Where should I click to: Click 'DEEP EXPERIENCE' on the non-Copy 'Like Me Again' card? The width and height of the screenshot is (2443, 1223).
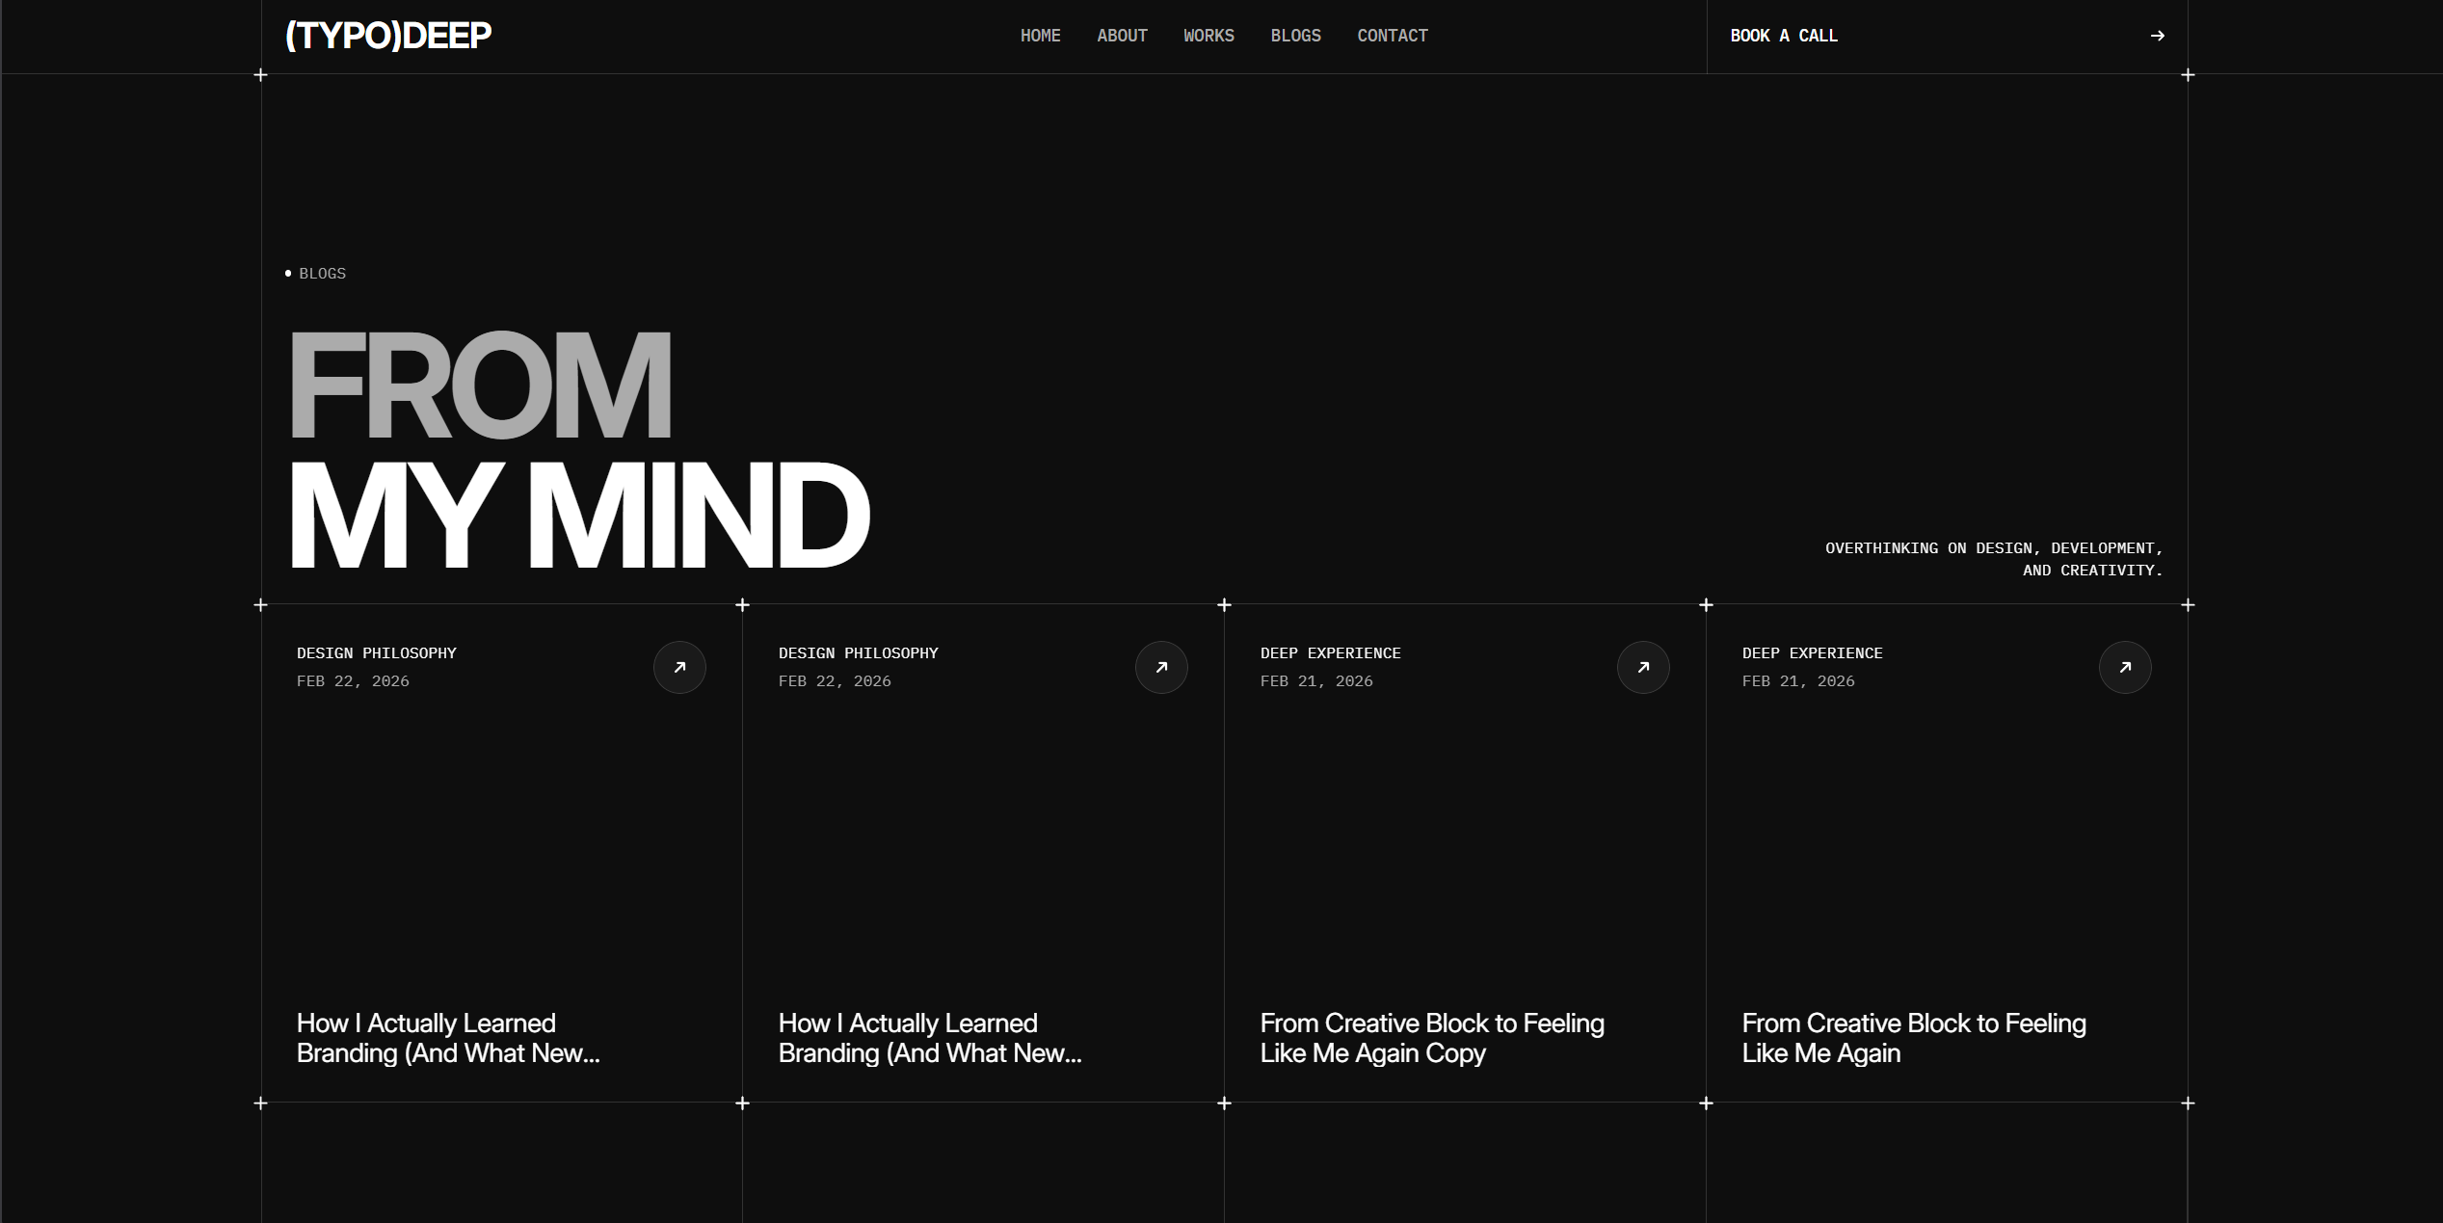tap(1812, 653)
